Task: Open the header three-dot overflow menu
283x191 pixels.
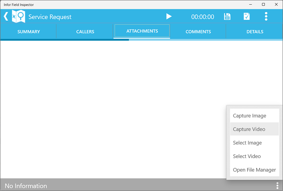Action: [x=266, y=16]
